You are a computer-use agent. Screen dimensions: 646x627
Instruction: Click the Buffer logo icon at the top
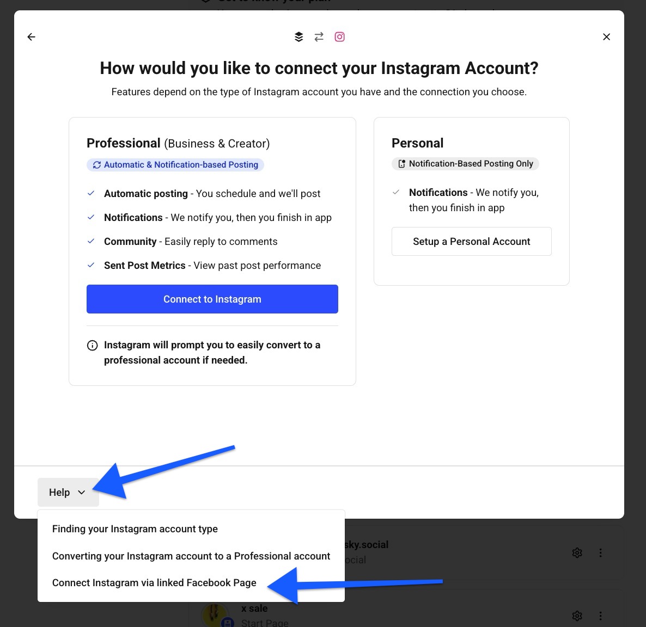pos(298,36)
